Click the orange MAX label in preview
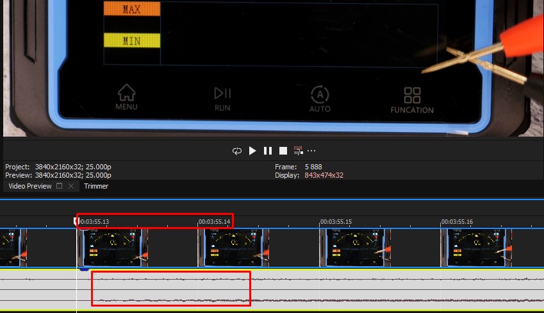Screen dimensions: 544x313 pos(132,9)
